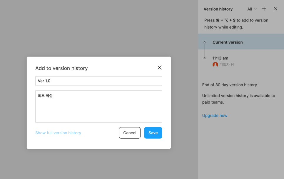Close the Version history side panel
284x179 pixels.
pyautogui.click(x=275, y=9)
